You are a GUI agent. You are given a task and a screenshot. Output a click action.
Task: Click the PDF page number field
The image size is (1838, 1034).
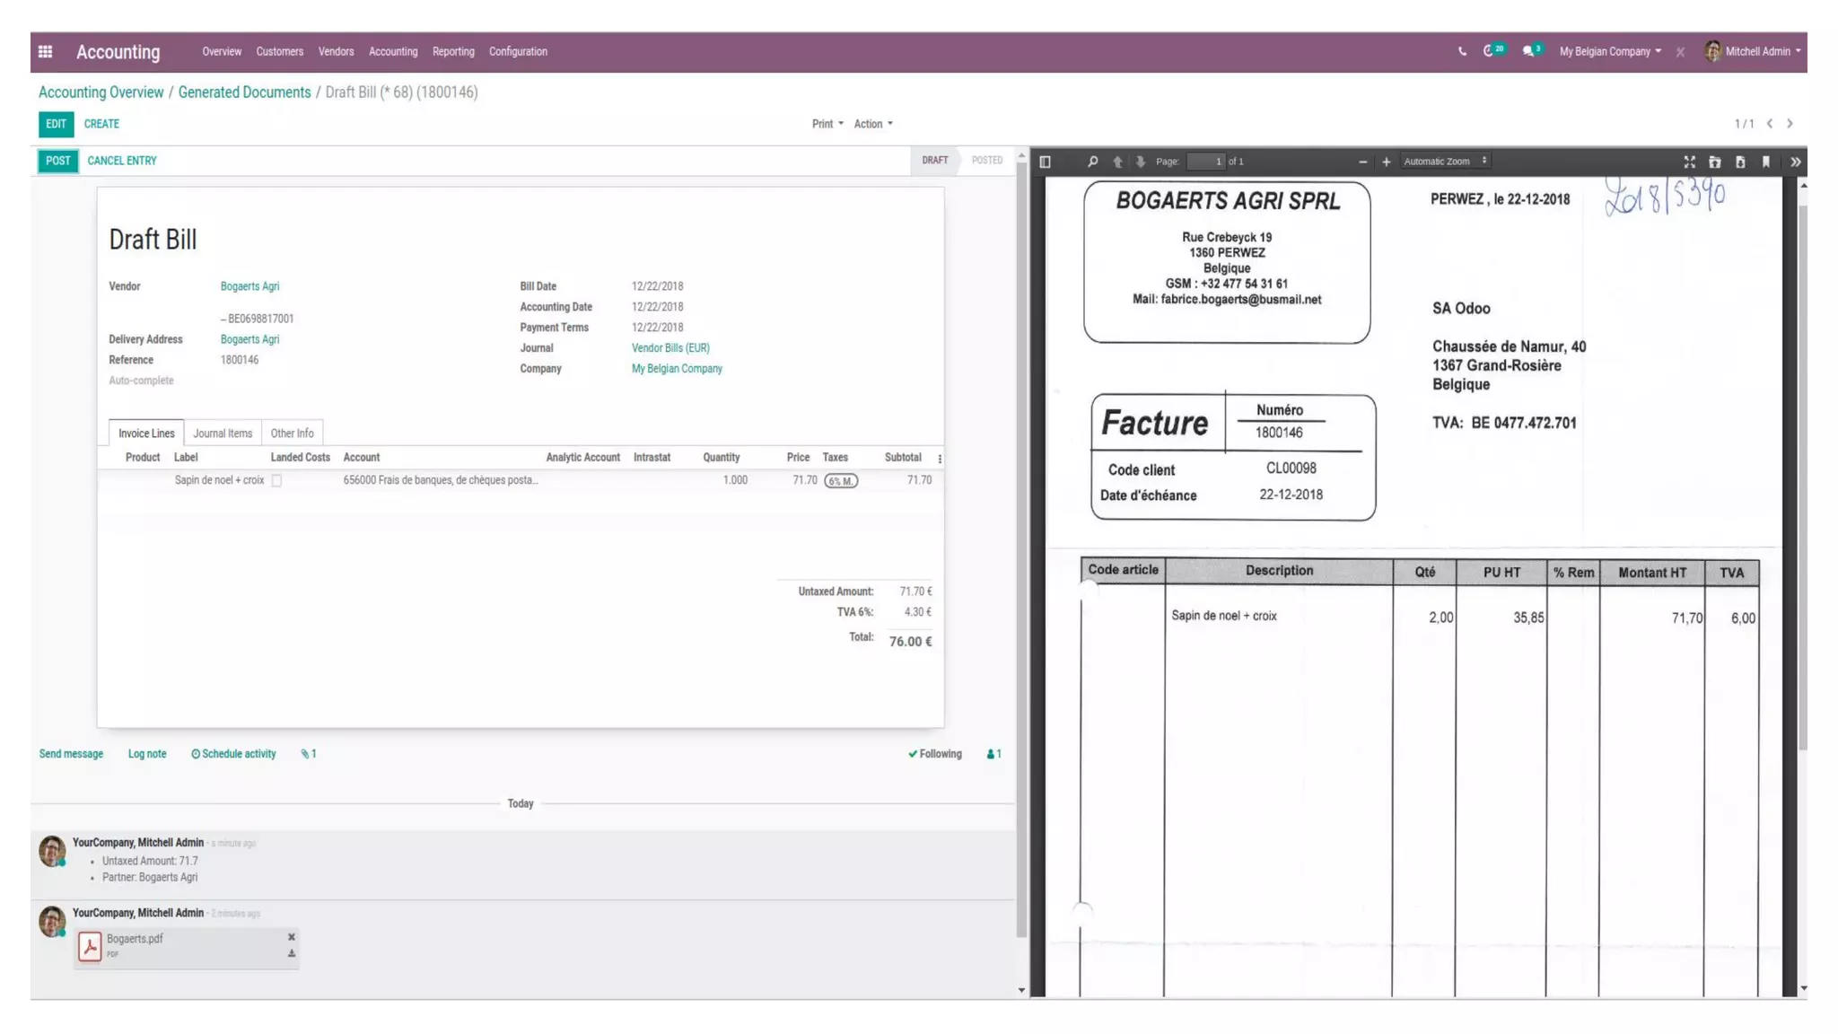pyautogui.click(x=1205, y=162)
